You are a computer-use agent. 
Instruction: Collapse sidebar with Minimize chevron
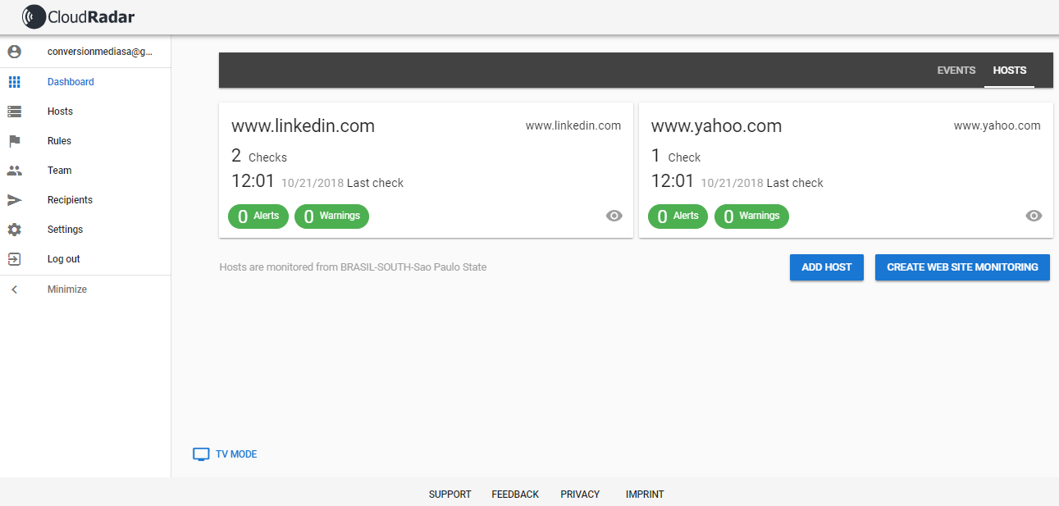pos(14,289)
